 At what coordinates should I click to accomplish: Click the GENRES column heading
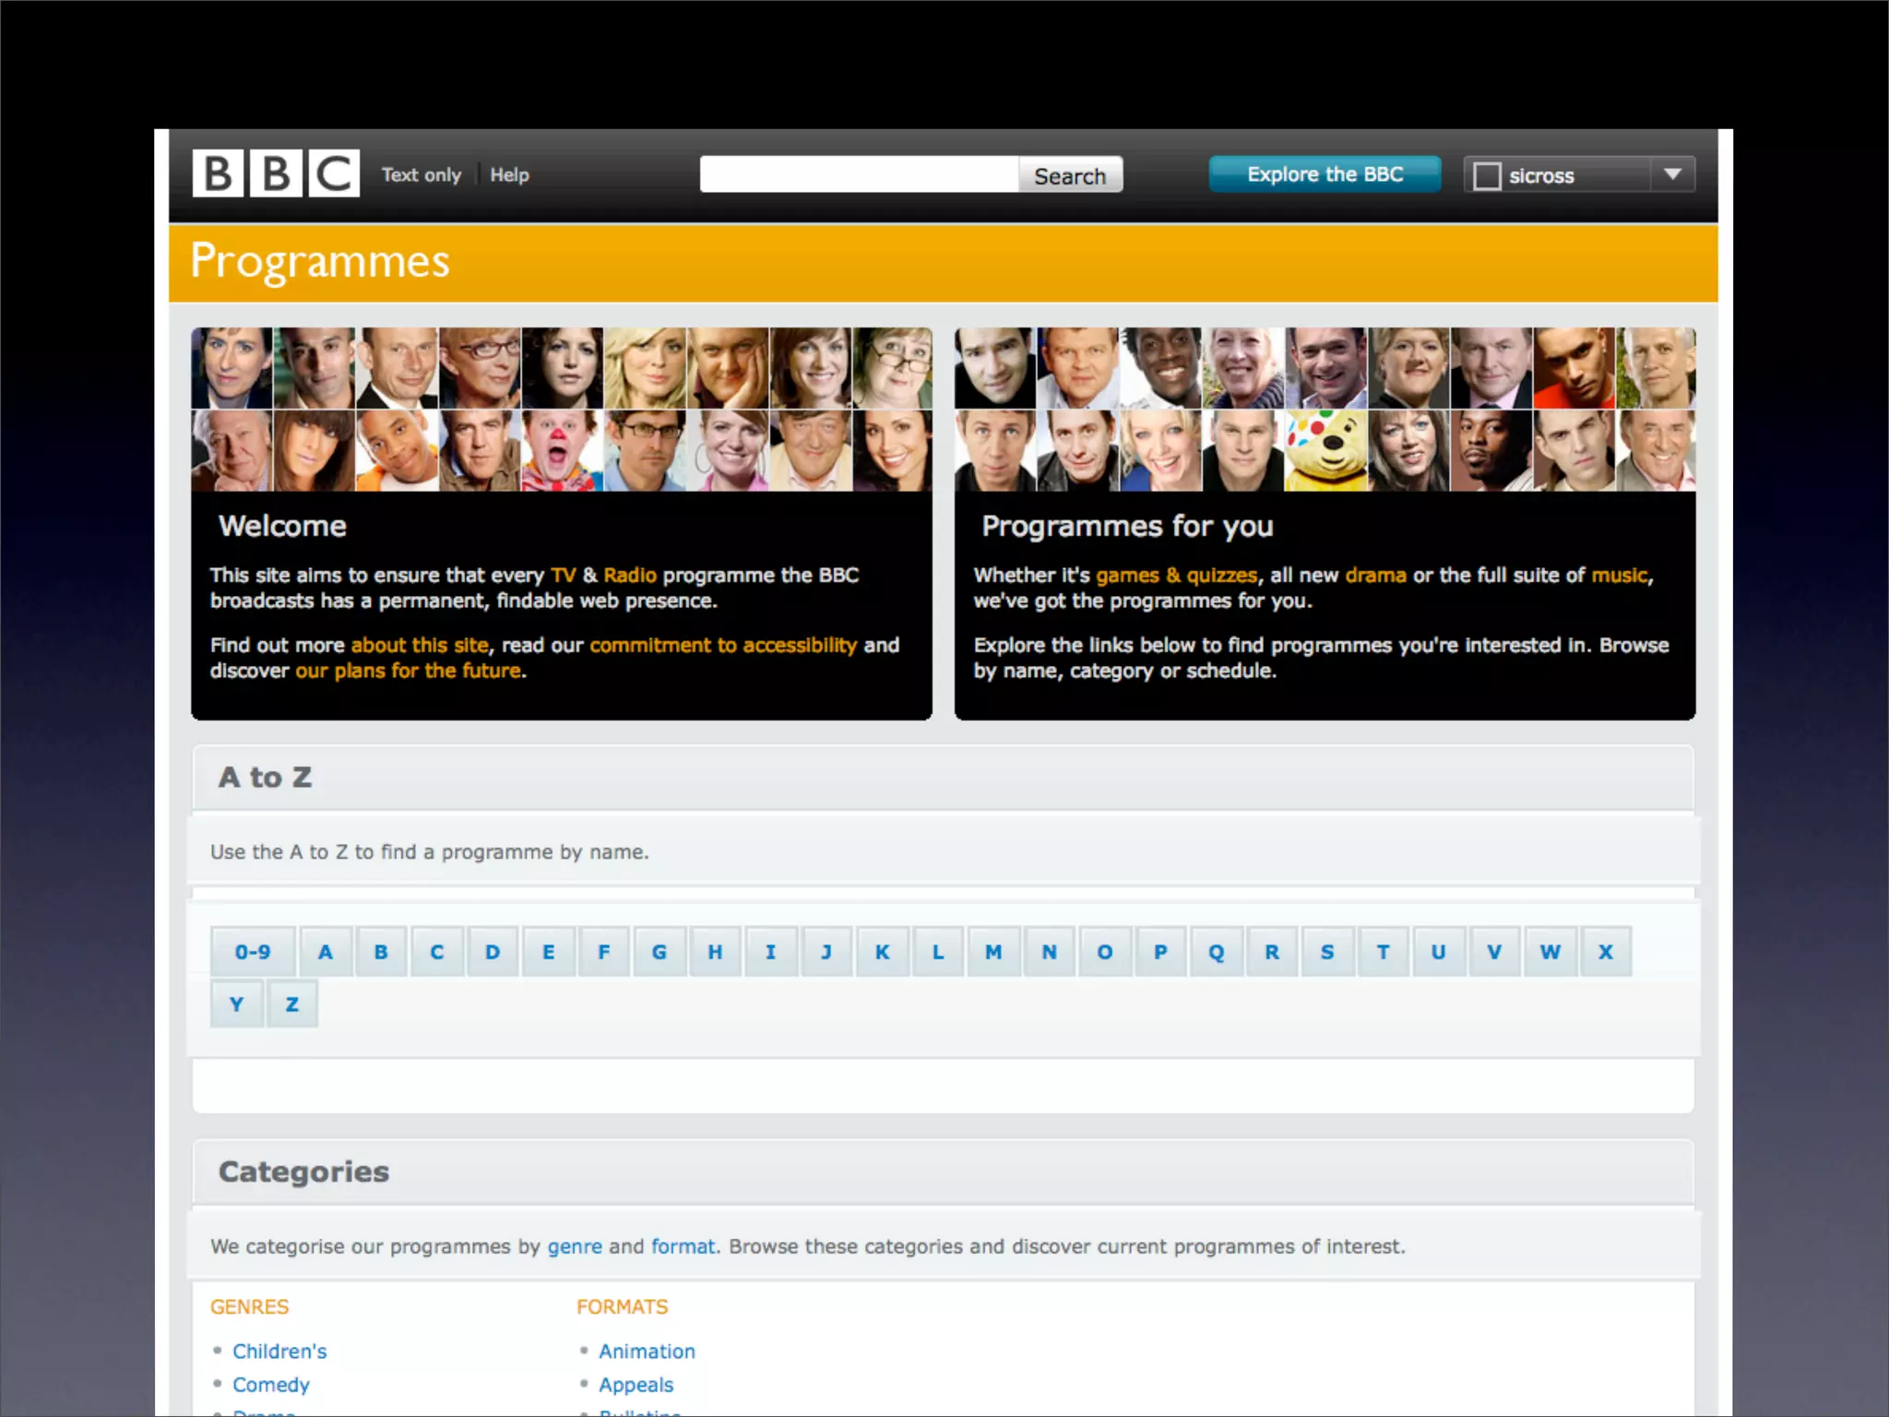(x=249, y=1306)
